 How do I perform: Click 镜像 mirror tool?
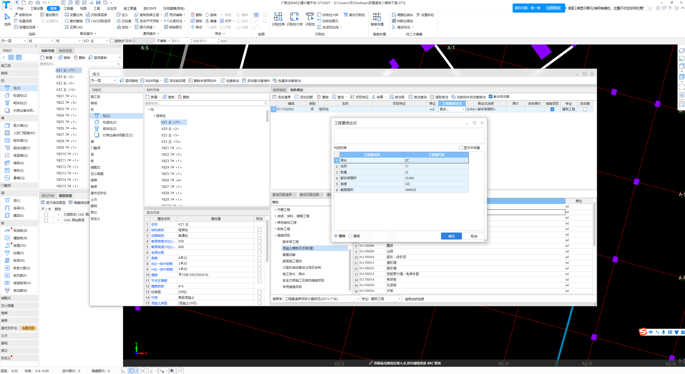pos(211,21)
